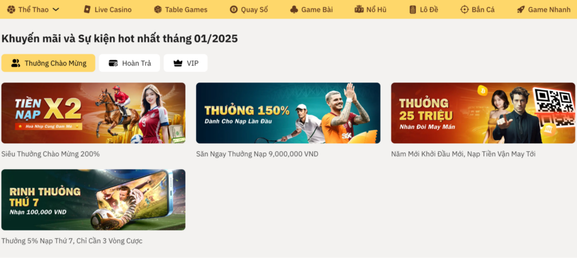Open the Tiền Nạp X2 banner
The image size is (577, 258).
[x=94, y=113]
